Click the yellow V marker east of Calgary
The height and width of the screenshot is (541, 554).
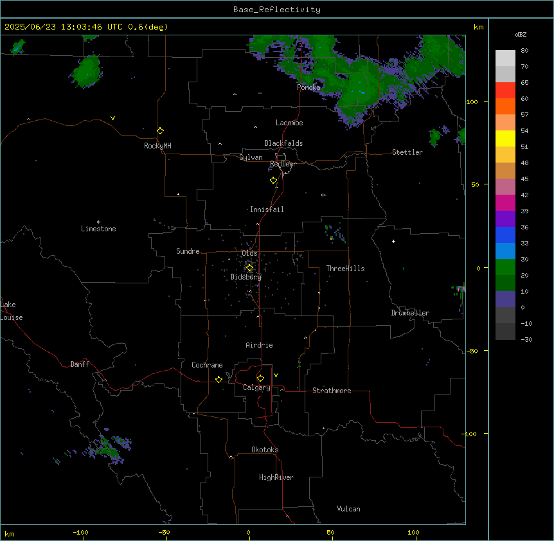276,375
